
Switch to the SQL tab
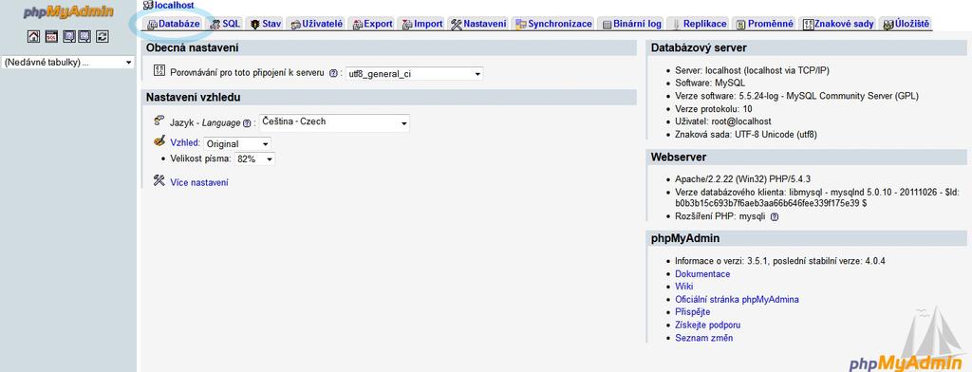click(x=225, y=24)
